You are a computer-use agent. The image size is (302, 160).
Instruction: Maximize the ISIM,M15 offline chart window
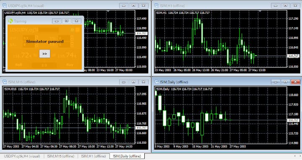(133, 82)
